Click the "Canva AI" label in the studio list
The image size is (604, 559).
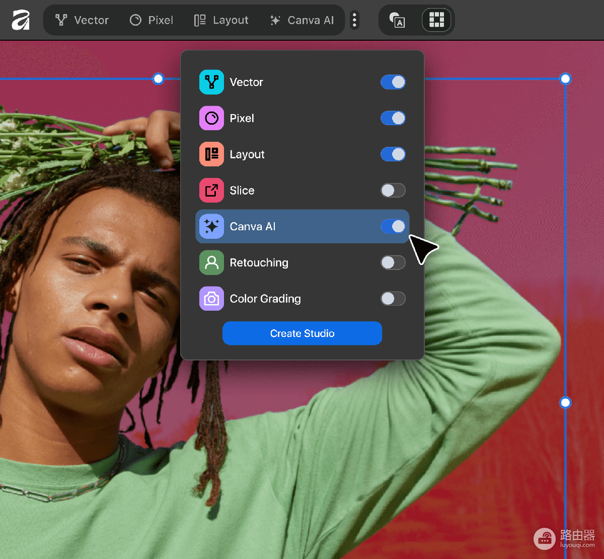[x=253, y=227]
